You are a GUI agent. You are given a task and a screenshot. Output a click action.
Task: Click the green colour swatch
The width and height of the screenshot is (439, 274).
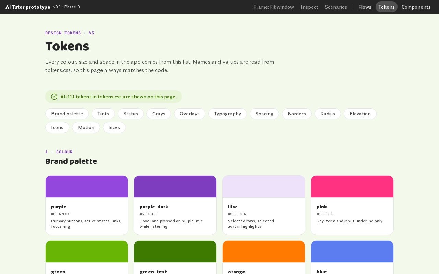click(87, 252)
